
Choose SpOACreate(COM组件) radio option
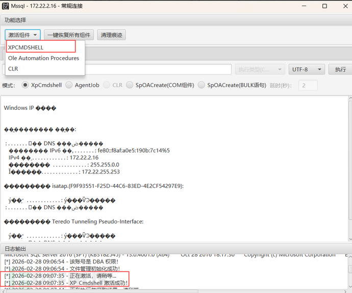(x=130, y=85)
